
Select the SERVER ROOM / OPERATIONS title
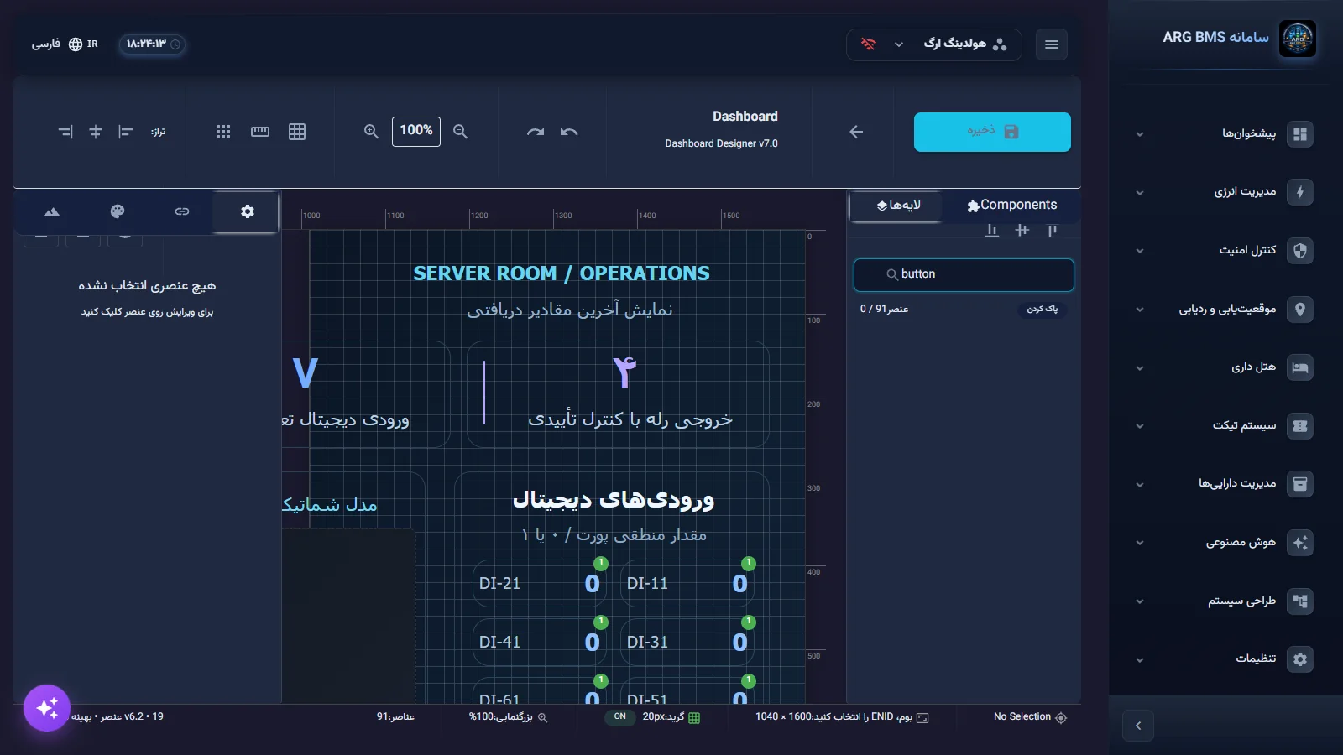pyautogui.click(x=562, y=273)
